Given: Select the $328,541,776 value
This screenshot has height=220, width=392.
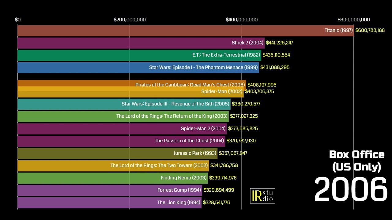Looking at the screenshot, I should [217, 202].
